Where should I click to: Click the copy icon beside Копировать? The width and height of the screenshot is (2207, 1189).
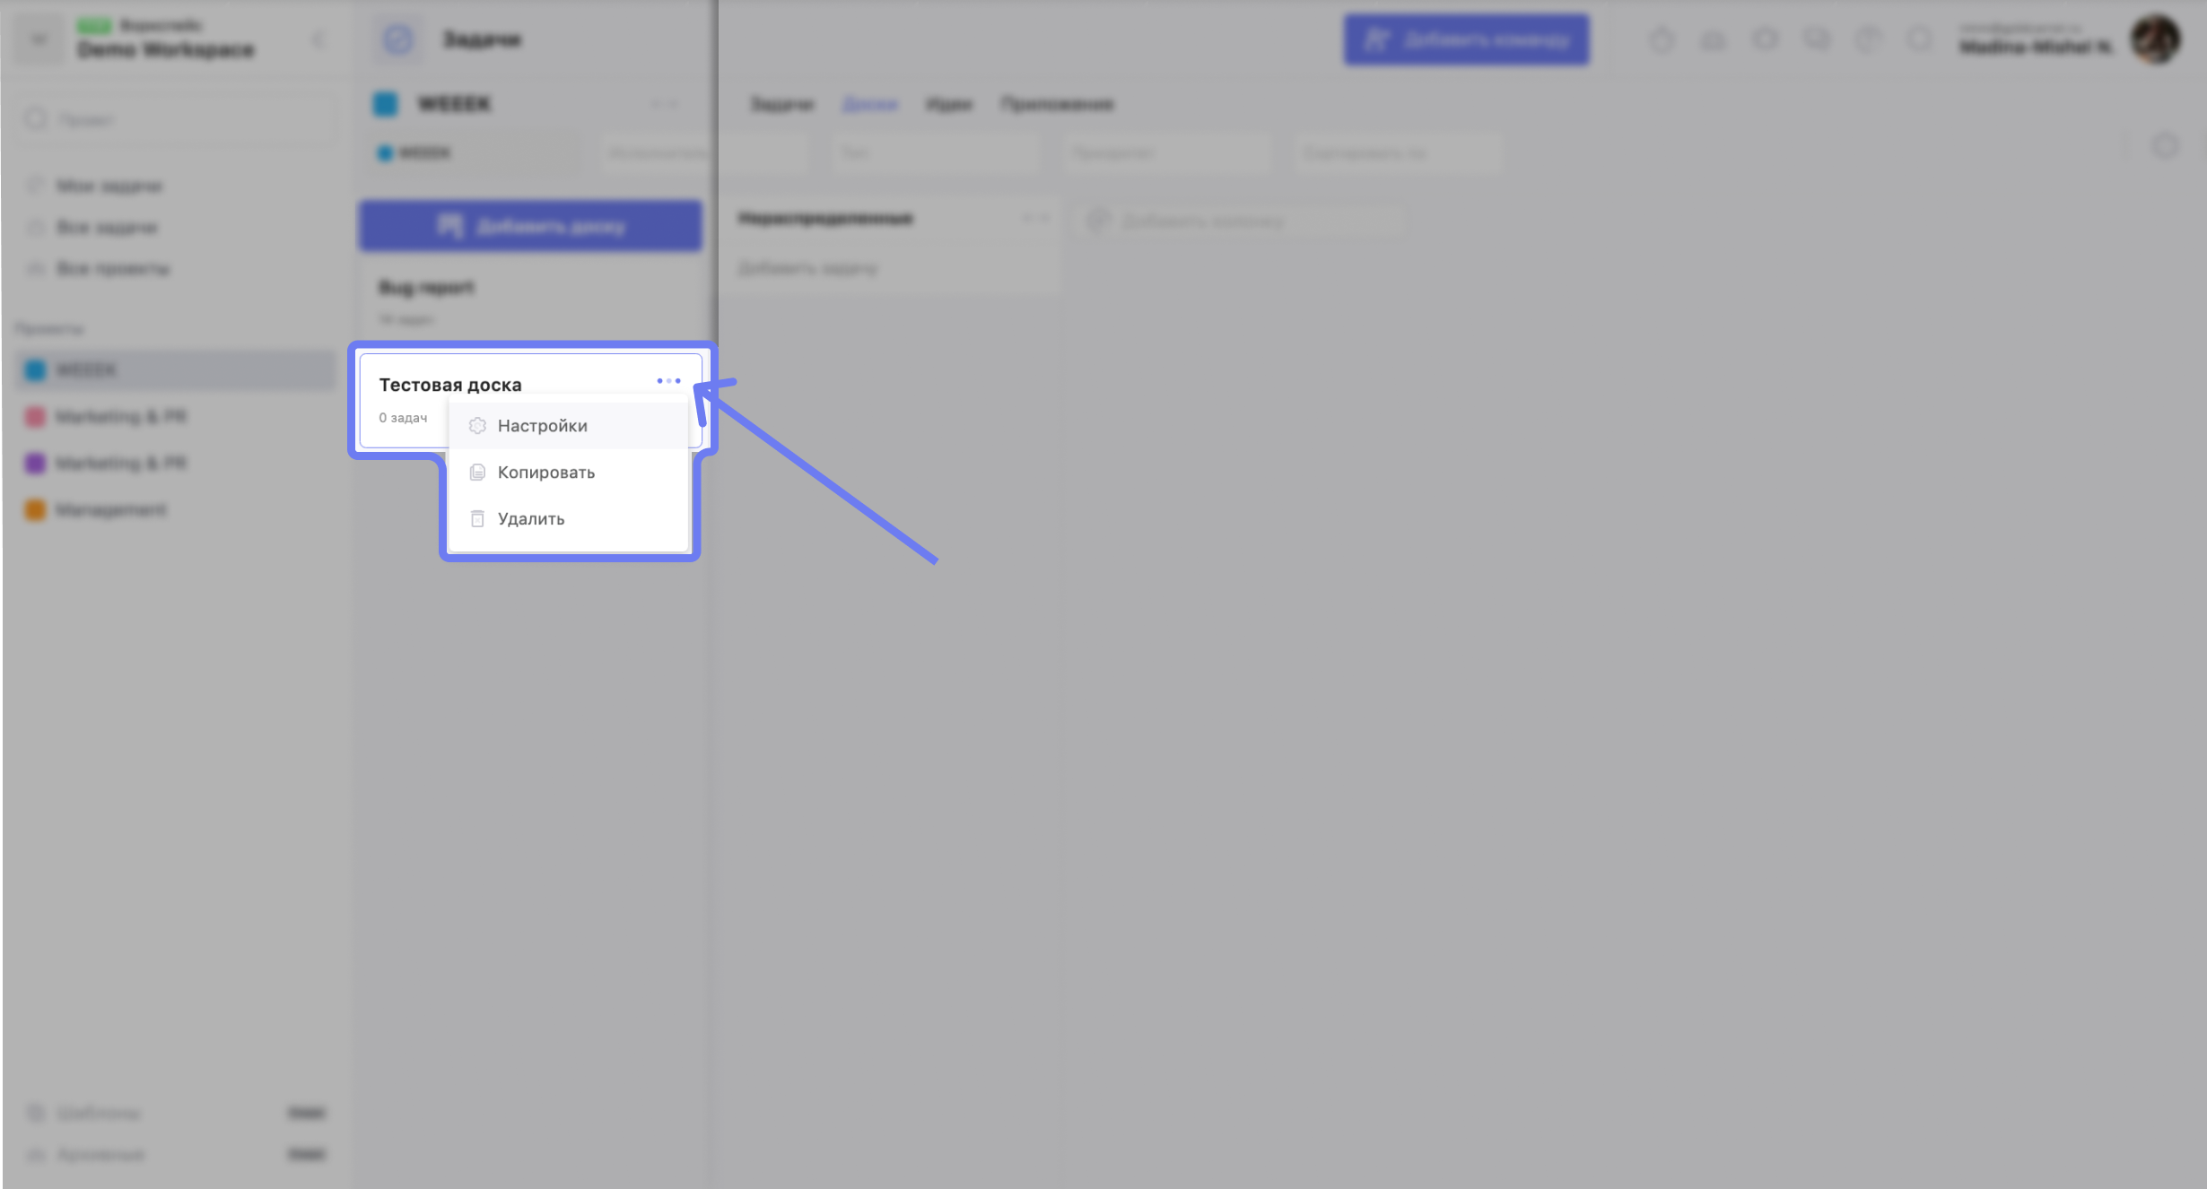click(x=477, y=473)
